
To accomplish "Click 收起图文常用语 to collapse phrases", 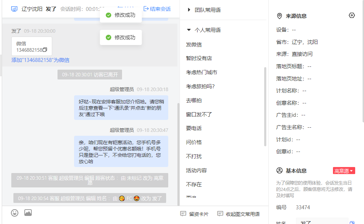I will (238, 214).
